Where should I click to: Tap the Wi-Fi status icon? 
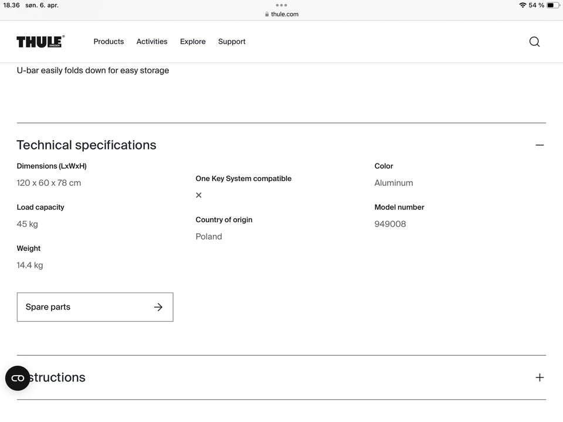(x=522, y=5)
